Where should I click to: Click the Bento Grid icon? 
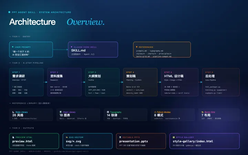click(x=203, y=112)
